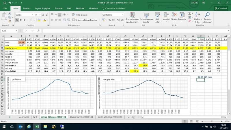Click the fill color bucket icon
The width and height of the screenshot is (231, 130).
click(x=39, y=20)
